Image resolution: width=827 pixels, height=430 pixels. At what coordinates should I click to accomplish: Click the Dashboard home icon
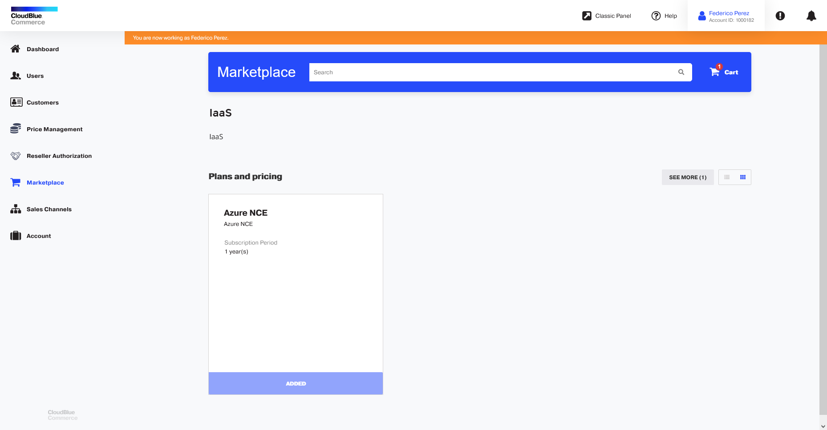(x=16, y=49)
